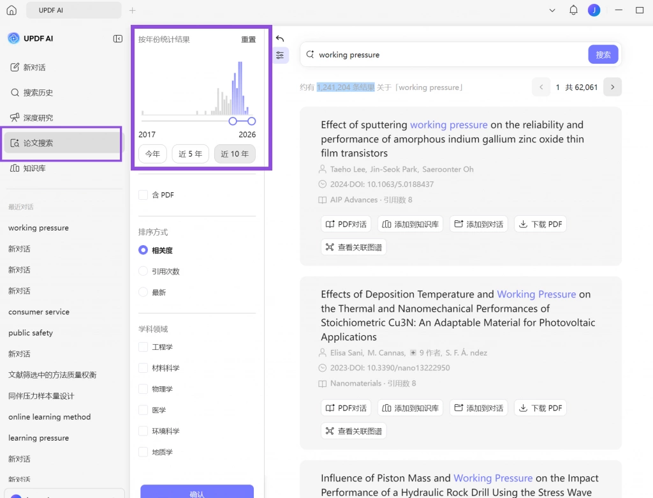Go to next results page arrow

pyautogui.click(x=612, y=87)
